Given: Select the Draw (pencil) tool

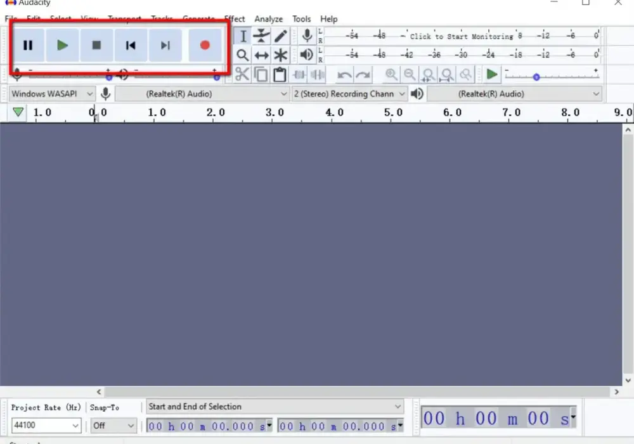Looking at the screenshot, I should pyautogui.click(x=280, y=36).
